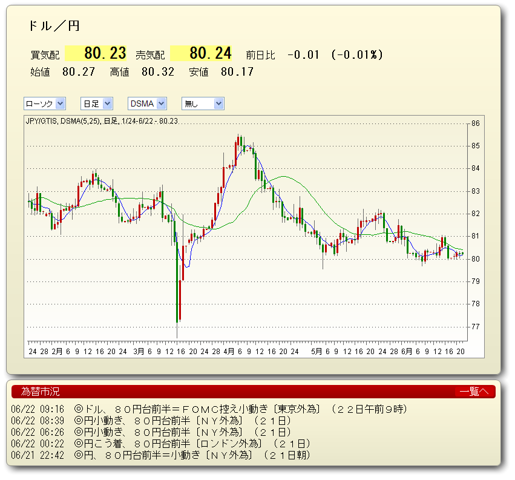Open the 06/22 06:26 円小動き news item
The height and width of the screenshot is (480, 515).
point(151,432)
